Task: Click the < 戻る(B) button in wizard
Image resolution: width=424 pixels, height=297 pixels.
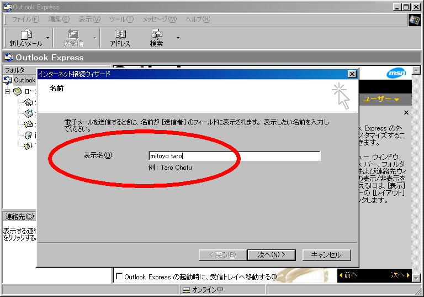Action: (223, 255)
